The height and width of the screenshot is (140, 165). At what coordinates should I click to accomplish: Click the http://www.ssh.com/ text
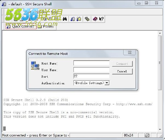point(134,104)
